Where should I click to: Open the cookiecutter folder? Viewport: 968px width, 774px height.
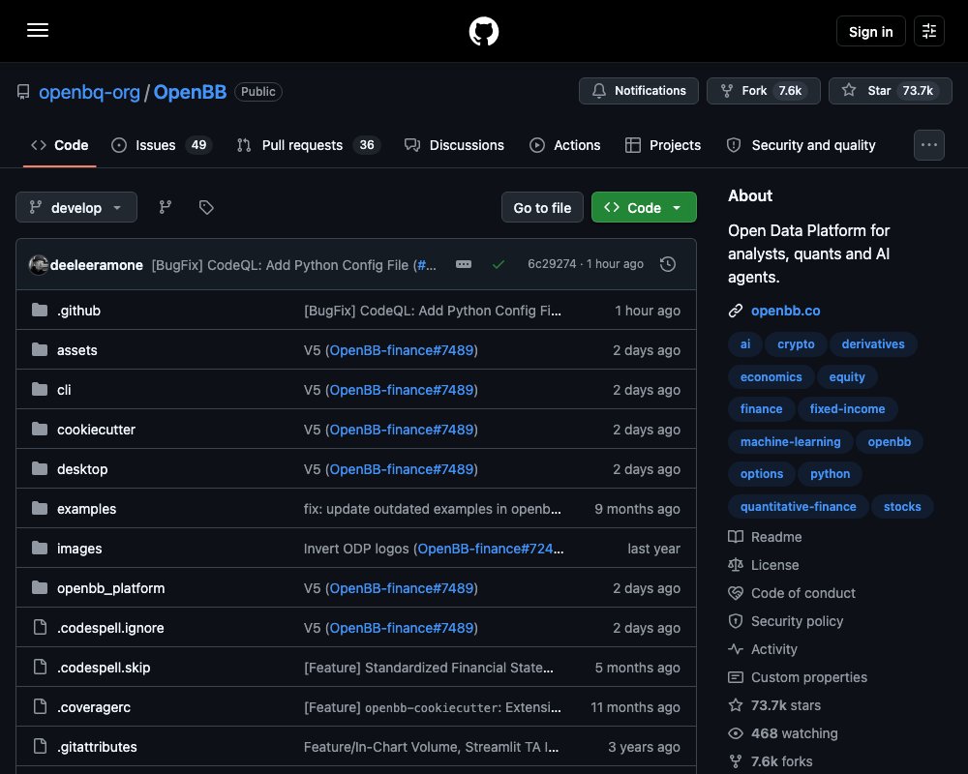pyautogui.click(x=96, y=429)
